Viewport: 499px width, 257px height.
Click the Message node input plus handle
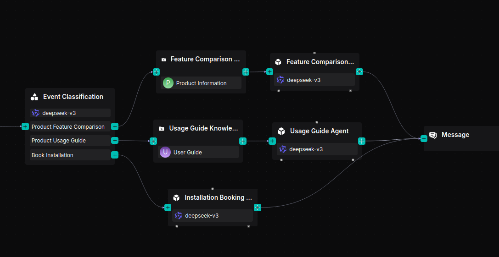(x=424, y=138)
